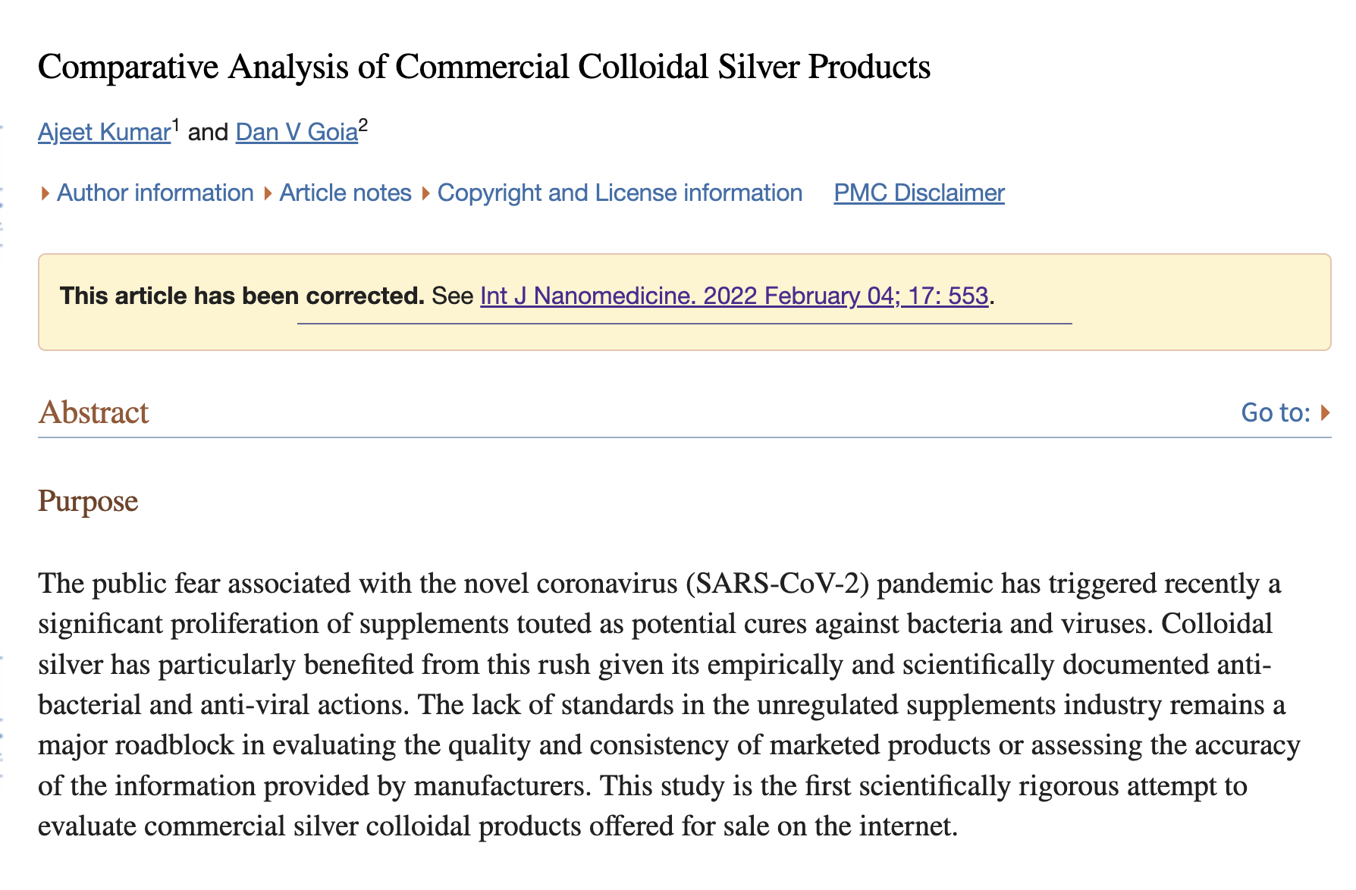This screenshot has height=890, width=1356.
Task: Click the Abstract section heading
Action: (x=93, y=412)
